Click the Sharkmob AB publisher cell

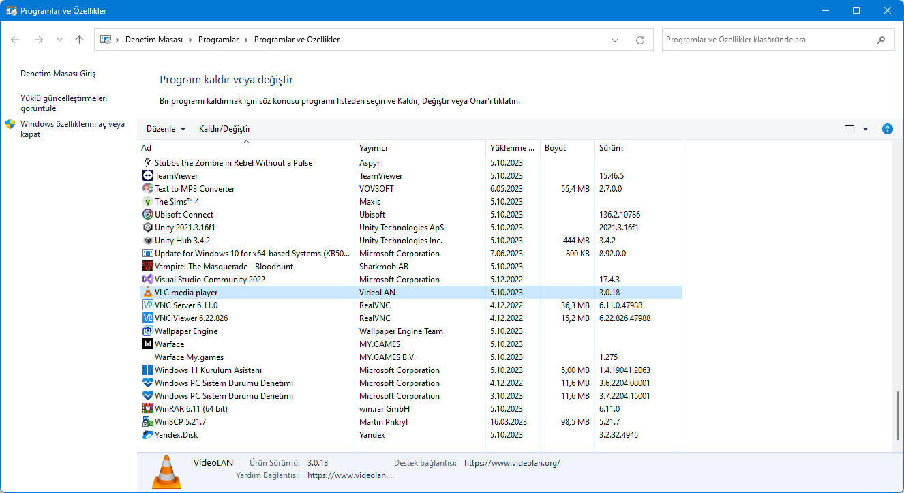384,267
